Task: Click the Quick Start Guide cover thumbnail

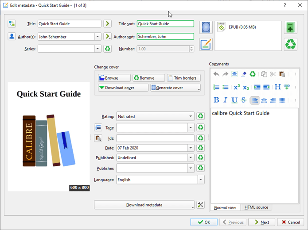Action: (49, 136)
